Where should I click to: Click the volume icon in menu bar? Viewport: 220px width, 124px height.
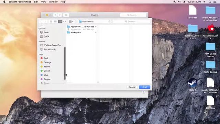(x=179, y=2)
